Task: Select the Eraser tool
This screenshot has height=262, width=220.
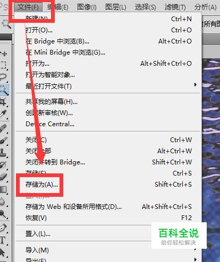Action: (3, 177)
